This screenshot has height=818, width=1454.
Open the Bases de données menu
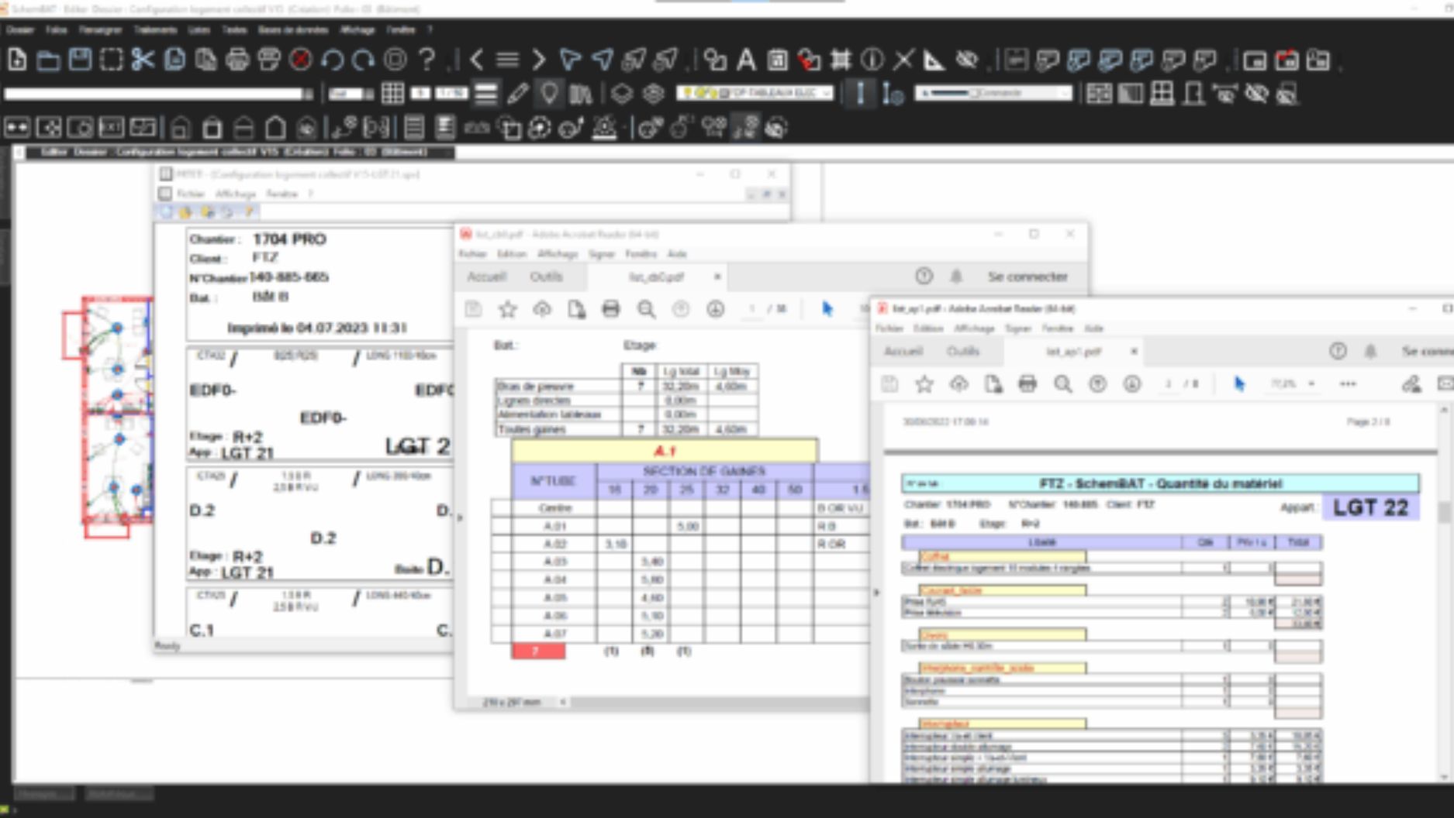click(293, 30)
